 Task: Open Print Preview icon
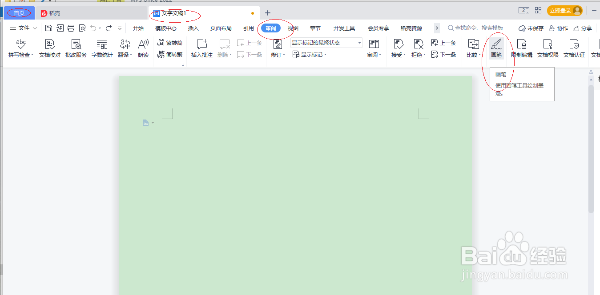[82, 28]
